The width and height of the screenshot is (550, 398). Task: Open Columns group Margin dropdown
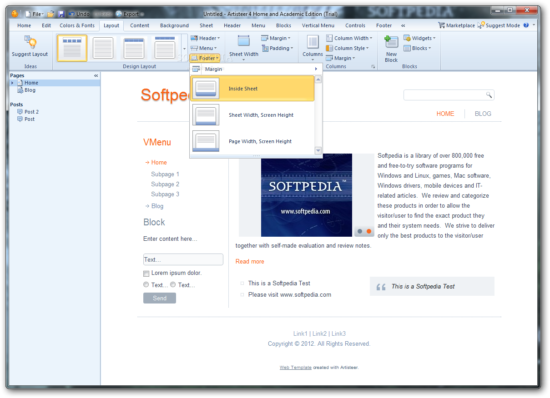click(x=340, y=58)
